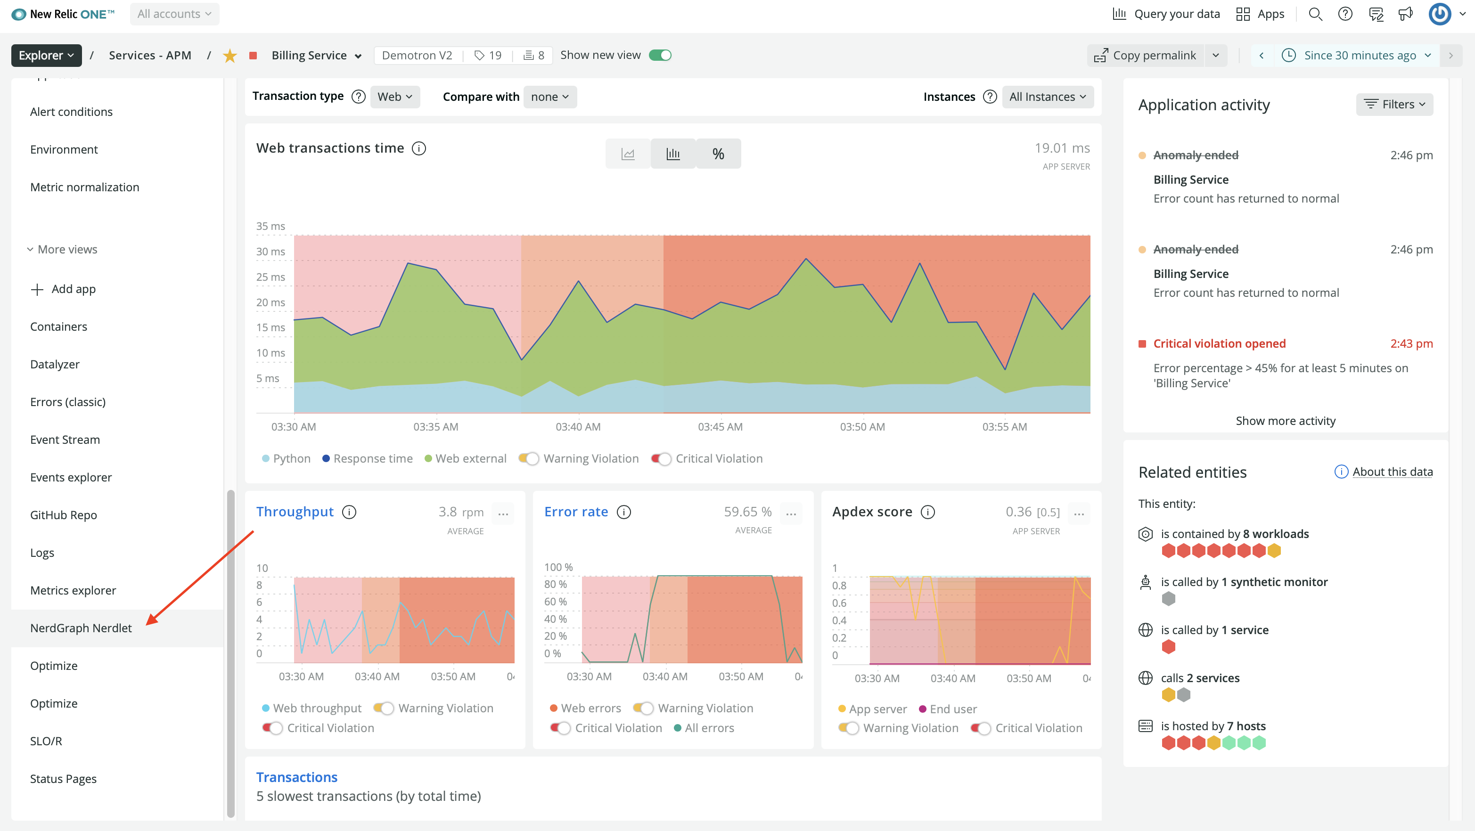
Task: Toggle Critical Violation on Web transactions chart
Action: pyautogui.click(x=661, y=458)
